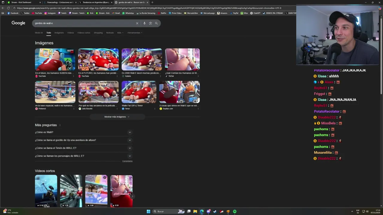Open the PayPal bookmark
Image resolution: width=383 pixels, height=215 pixels.
pyautogui.click(x=234, y=13)
